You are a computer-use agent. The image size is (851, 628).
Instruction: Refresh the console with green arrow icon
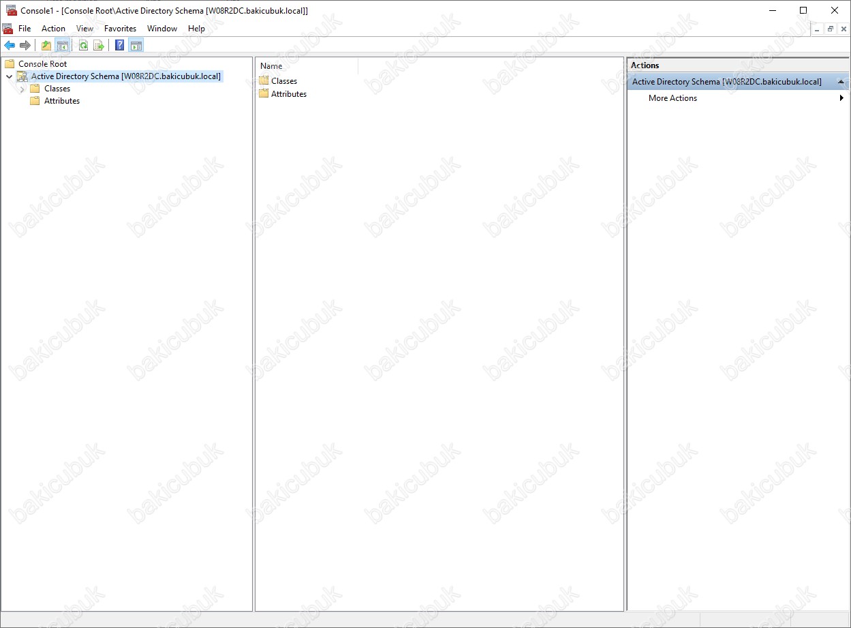(x=83, y=46)
